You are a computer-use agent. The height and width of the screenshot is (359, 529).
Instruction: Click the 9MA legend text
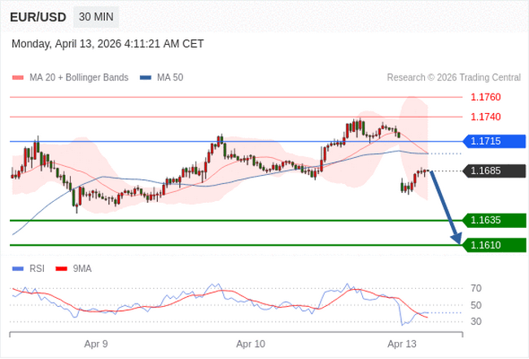[x=82, y=269]
